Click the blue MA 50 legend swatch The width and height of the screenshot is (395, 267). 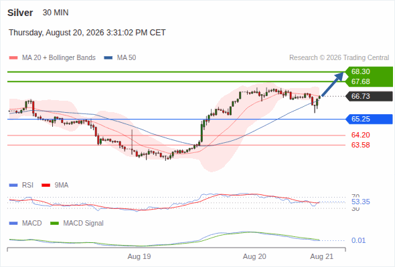point(108,58)
